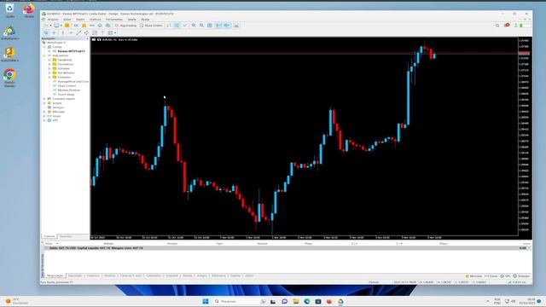546x307 pixels.
Task: Open the VPS cloud toolbar icon
Action: 100,26
